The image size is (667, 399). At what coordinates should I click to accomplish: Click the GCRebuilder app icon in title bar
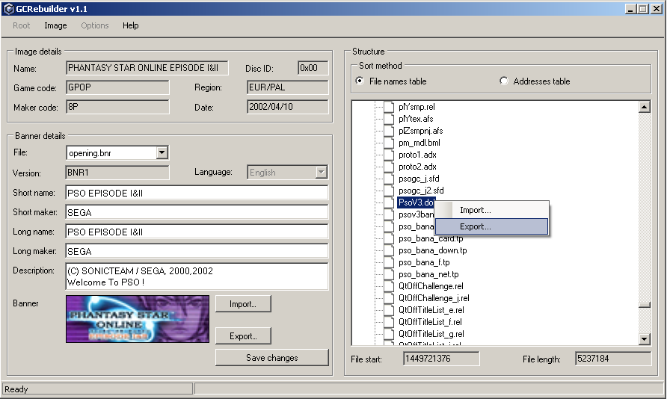(x=8, y=8)
